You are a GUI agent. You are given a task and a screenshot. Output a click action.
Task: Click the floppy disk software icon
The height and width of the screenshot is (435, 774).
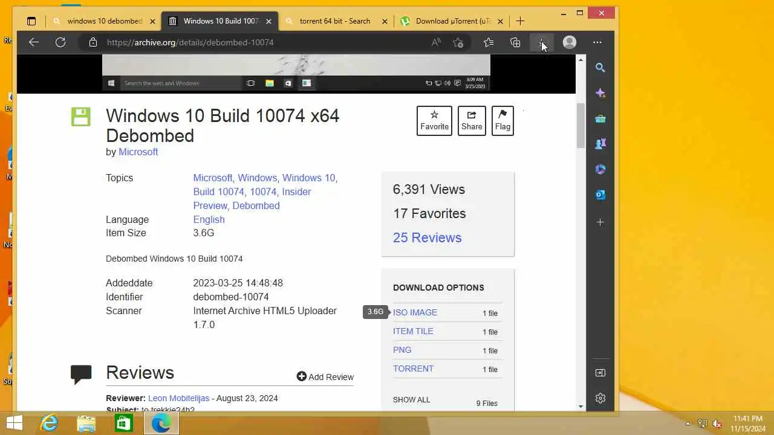point(80,117)
